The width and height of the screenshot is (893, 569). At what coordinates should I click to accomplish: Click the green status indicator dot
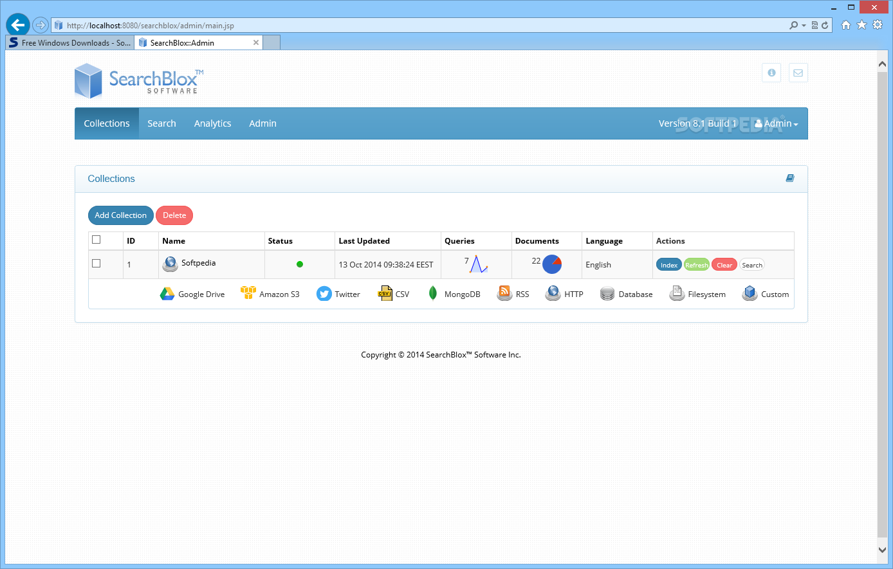pos(300,264)
